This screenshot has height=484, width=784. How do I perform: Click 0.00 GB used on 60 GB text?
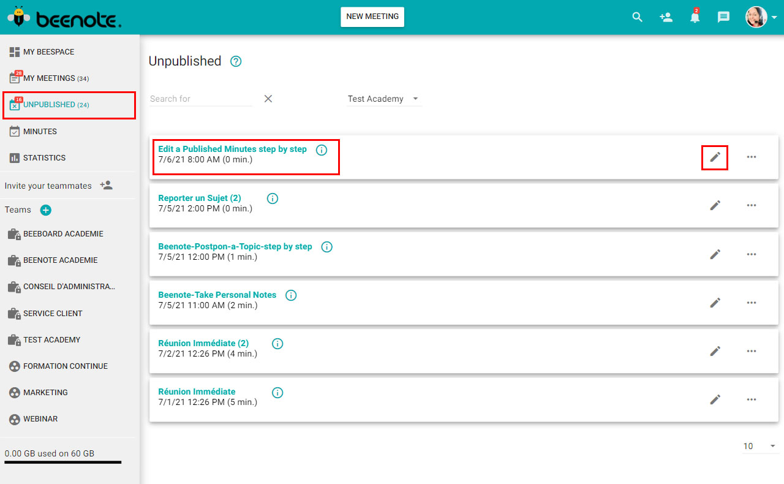pos(50,453)
